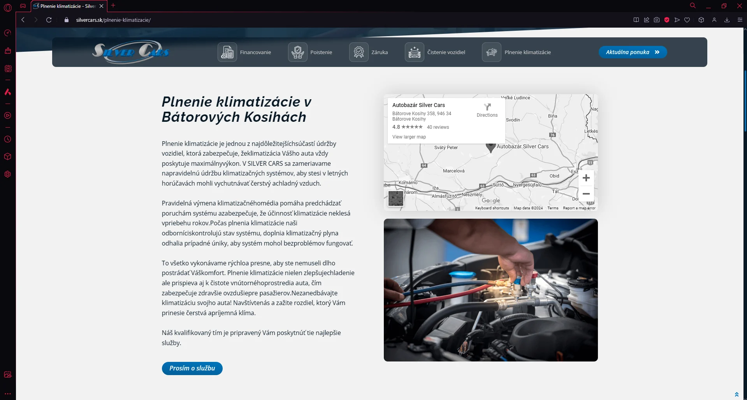Click the Poistenie shield icon
Viewport: 747px width, 400px height.
[297, 52]
